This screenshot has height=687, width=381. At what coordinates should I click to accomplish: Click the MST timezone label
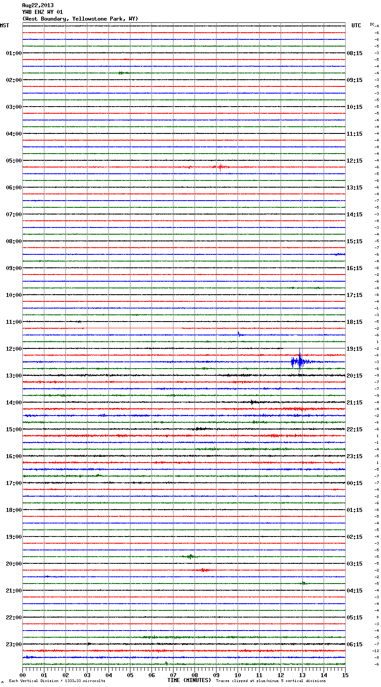[x=4, y=26]
